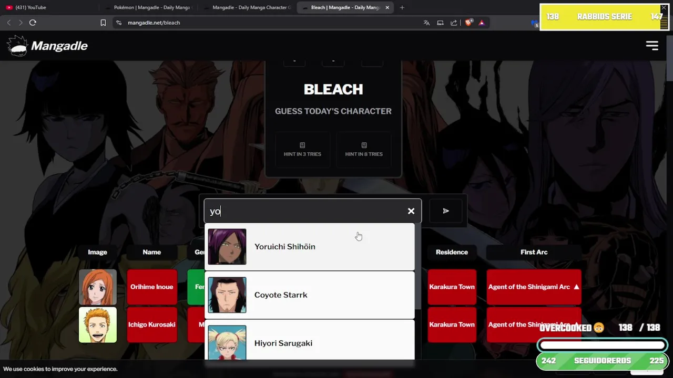Click the Name column header

(152, 252)
